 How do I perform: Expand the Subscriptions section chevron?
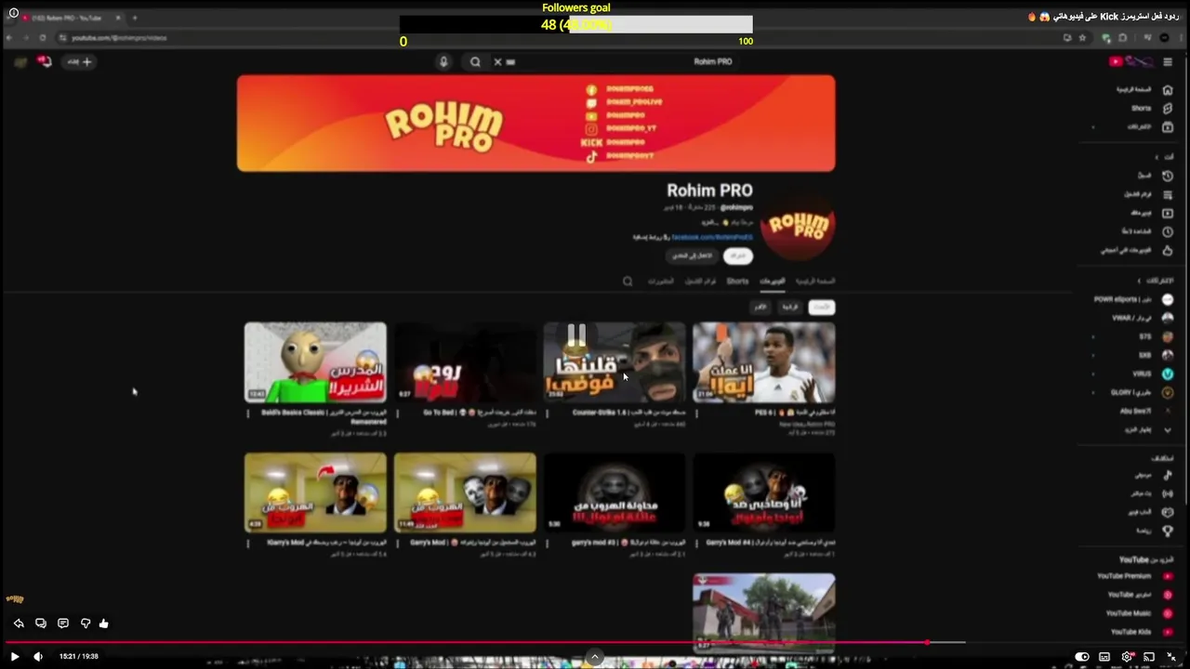(x=1140, y=280)
